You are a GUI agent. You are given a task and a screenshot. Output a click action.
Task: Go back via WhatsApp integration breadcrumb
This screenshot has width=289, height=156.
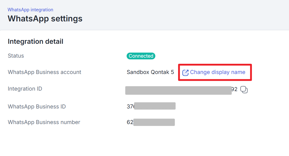(x=30, y=10)
